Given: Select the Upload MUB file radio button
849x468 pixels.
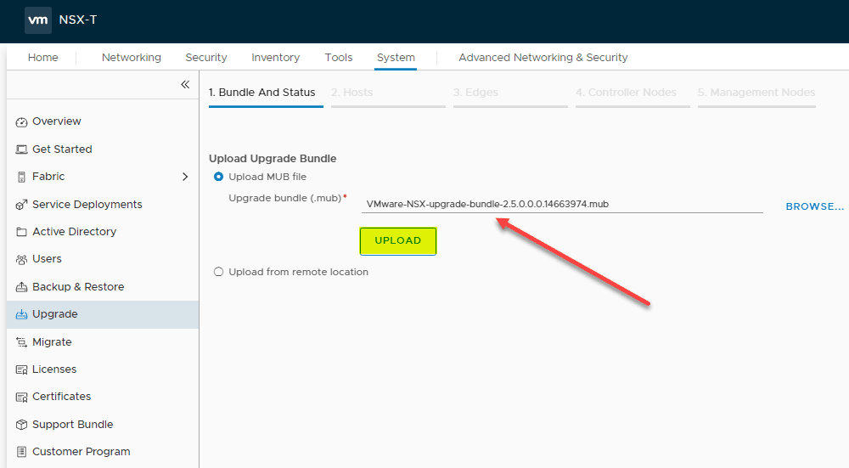Looking at the screenshot, I should tap(219, 177).
